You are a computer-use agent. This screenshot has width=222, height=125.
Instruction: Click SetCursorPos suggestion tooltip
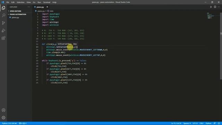[67, 44]
